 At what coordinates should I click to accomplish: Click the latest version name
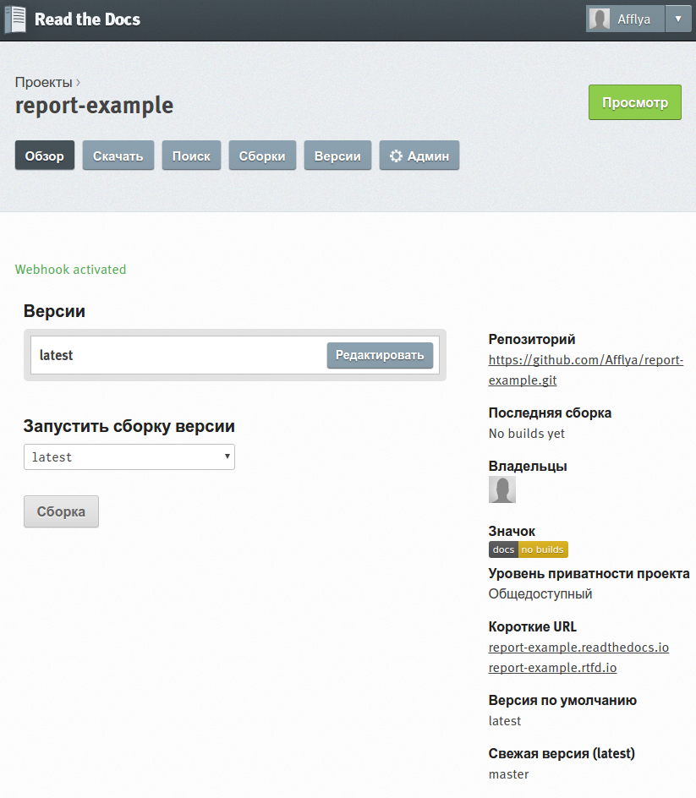click(56, 355)
